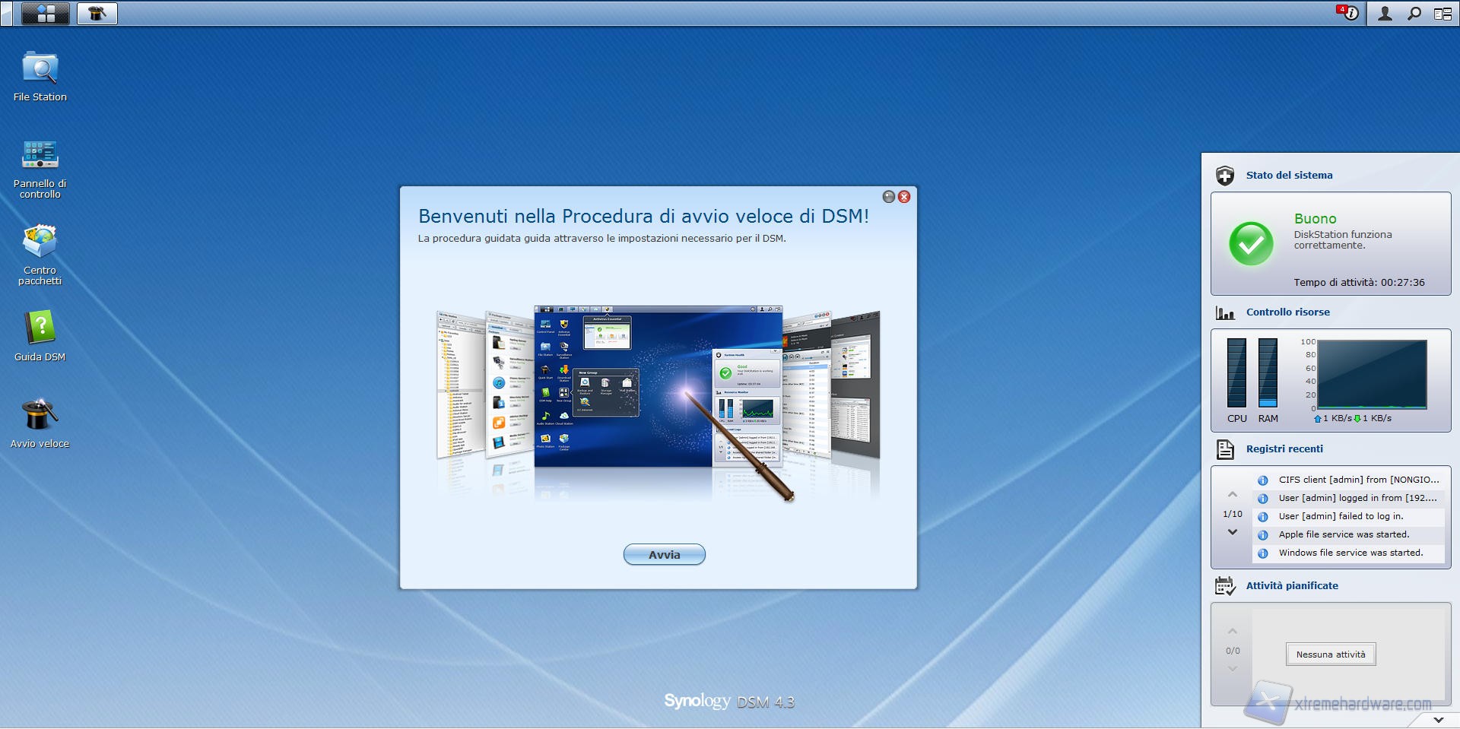Open the main menu grid button

(46, 14)
